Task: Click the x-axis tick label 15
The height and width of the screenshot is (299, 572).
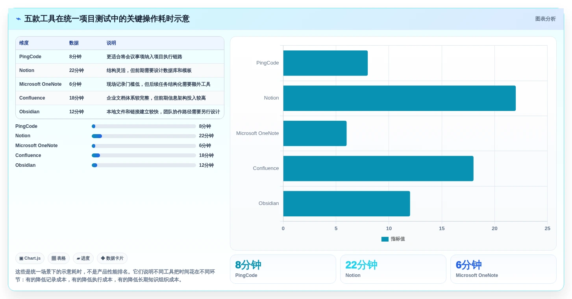Action: click(442, 229)
